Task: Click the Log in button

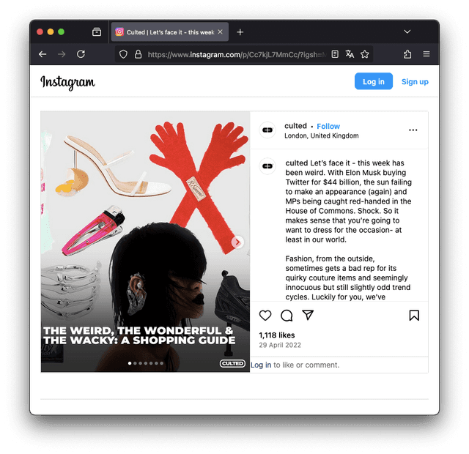Action: [373, 81]
